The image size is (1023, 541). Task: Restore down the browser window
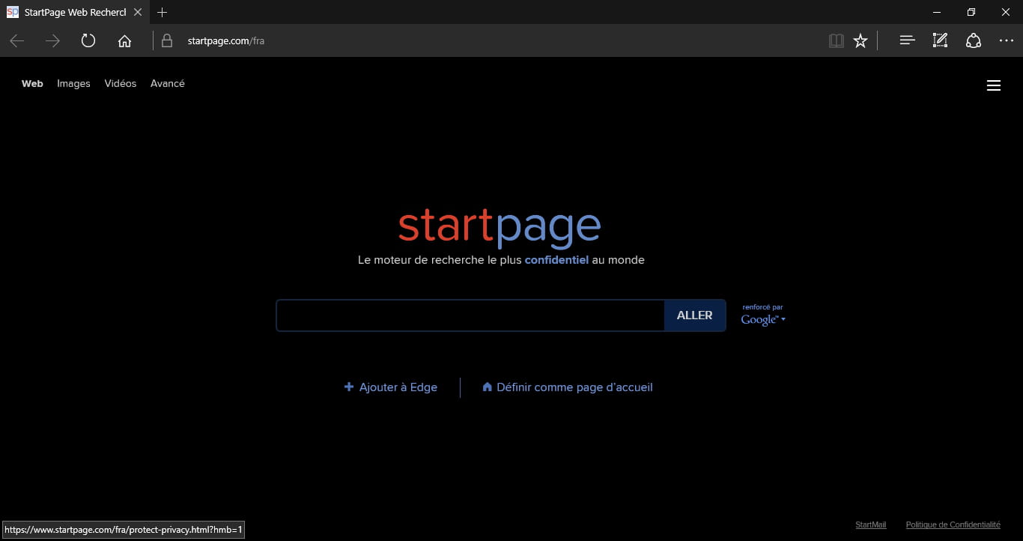(x=971, y=12)
